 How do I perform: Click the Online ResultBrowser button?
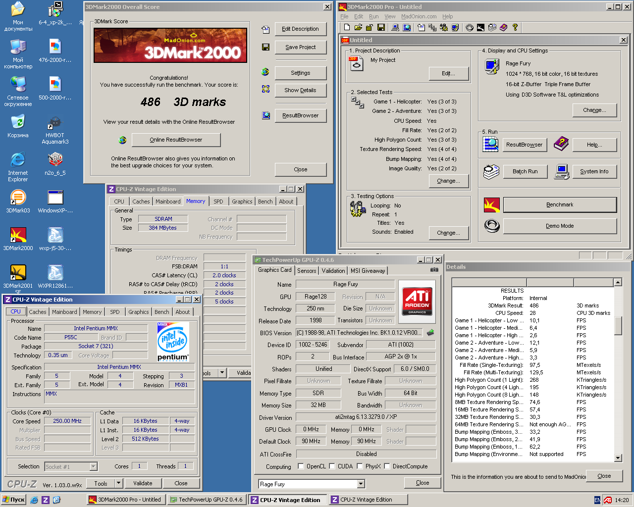tap(176, 140)
